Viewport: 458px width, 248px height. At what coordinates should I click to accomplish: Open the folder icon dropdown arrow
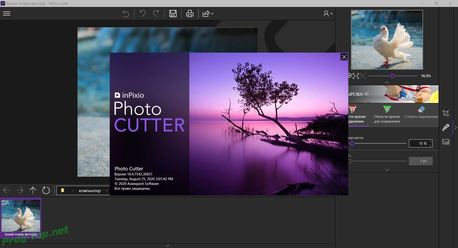[73, 190]
